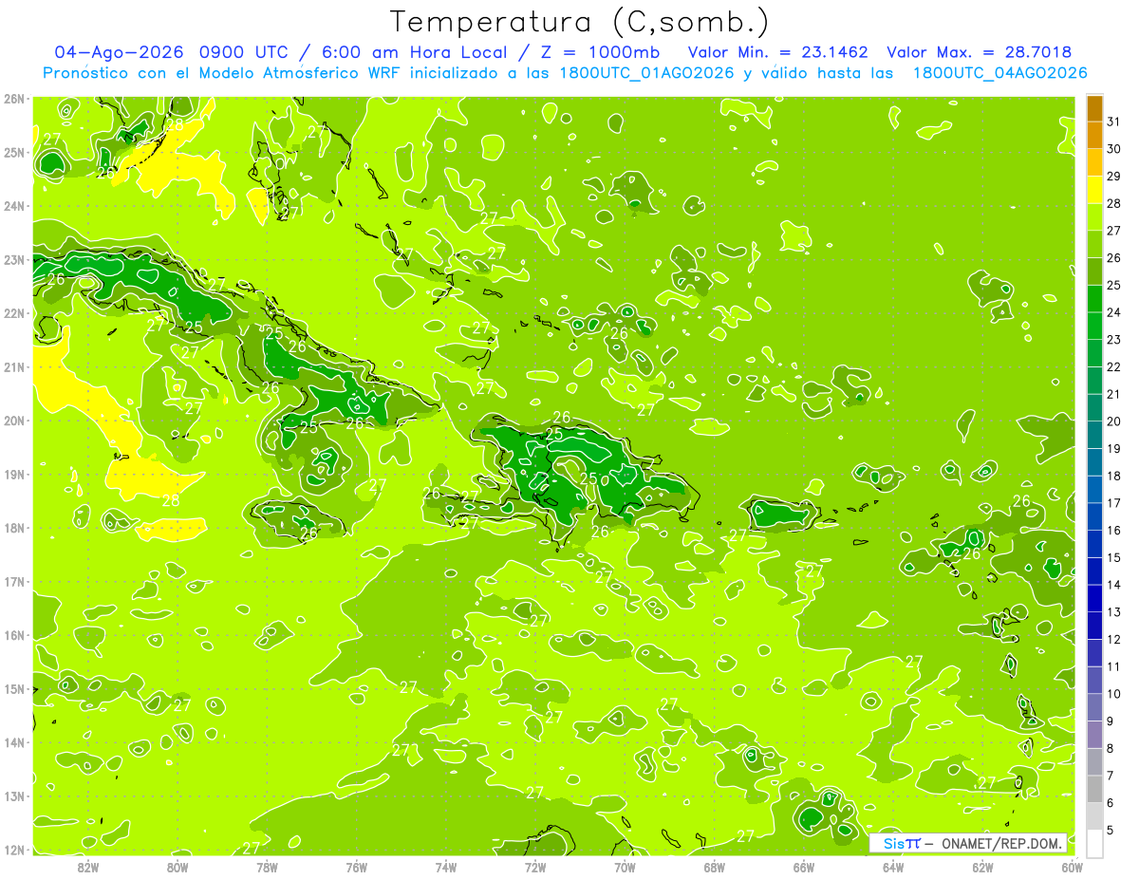
Task: Click longitude label '66W'
Action: (804, 867)
